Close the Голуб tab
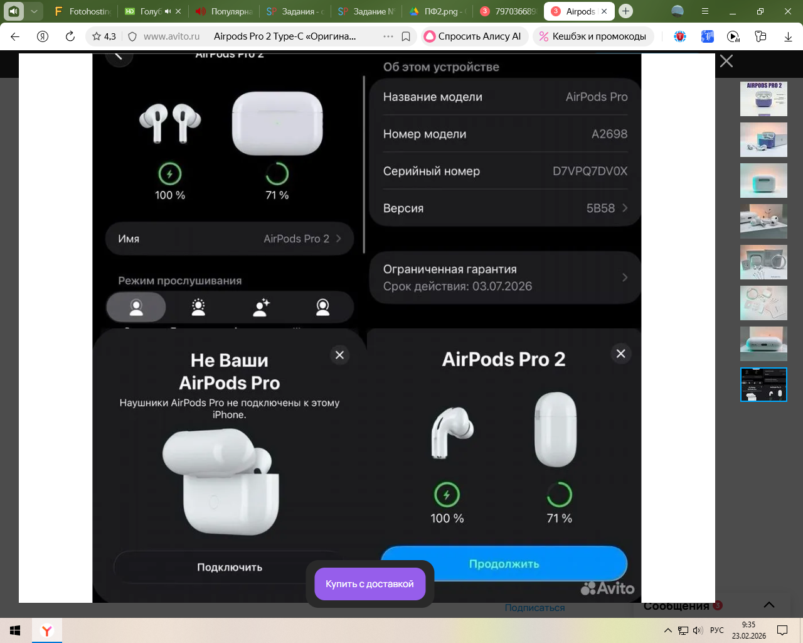The image size is (803, 643). point(178,11)
